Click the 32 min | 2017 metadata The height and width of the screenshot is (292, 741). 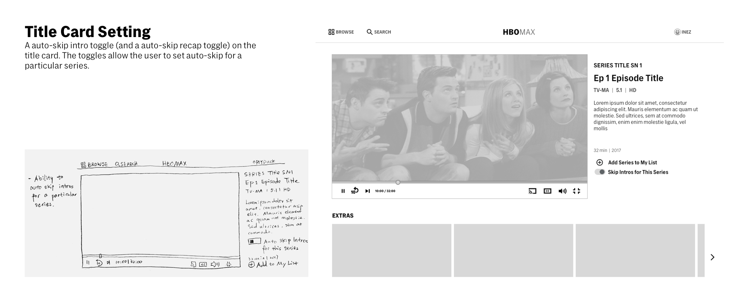pos(607,150)
